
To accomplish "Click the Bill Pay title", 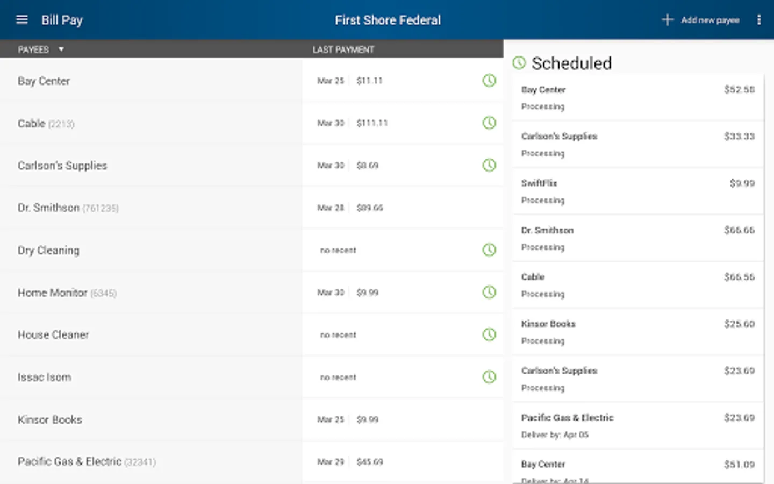I will [62, 20].
